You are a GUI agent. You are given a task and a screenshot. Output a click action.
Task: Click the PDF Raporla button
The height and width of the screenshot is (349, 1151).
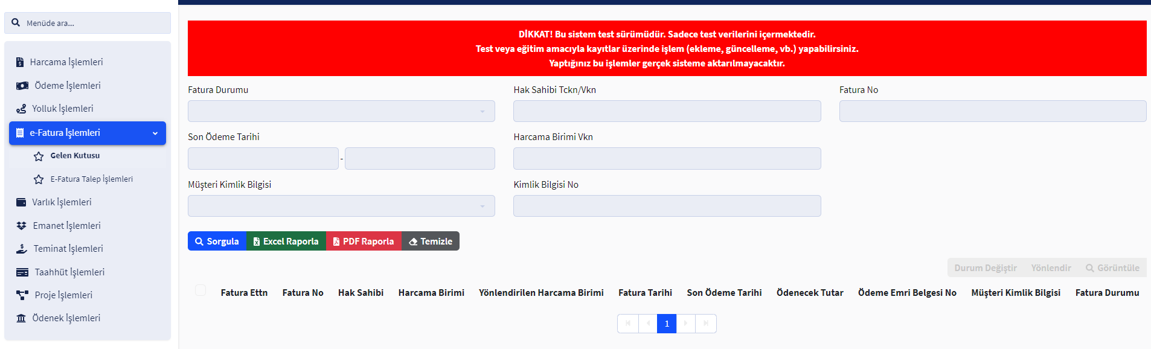364,242
